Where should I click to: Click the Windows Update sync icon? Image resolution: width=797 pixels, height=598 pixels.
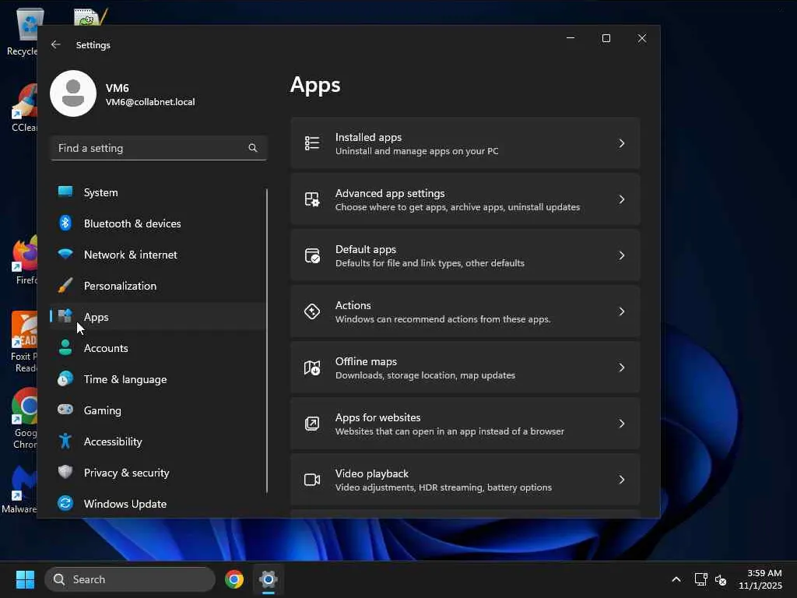coord(65,504)
